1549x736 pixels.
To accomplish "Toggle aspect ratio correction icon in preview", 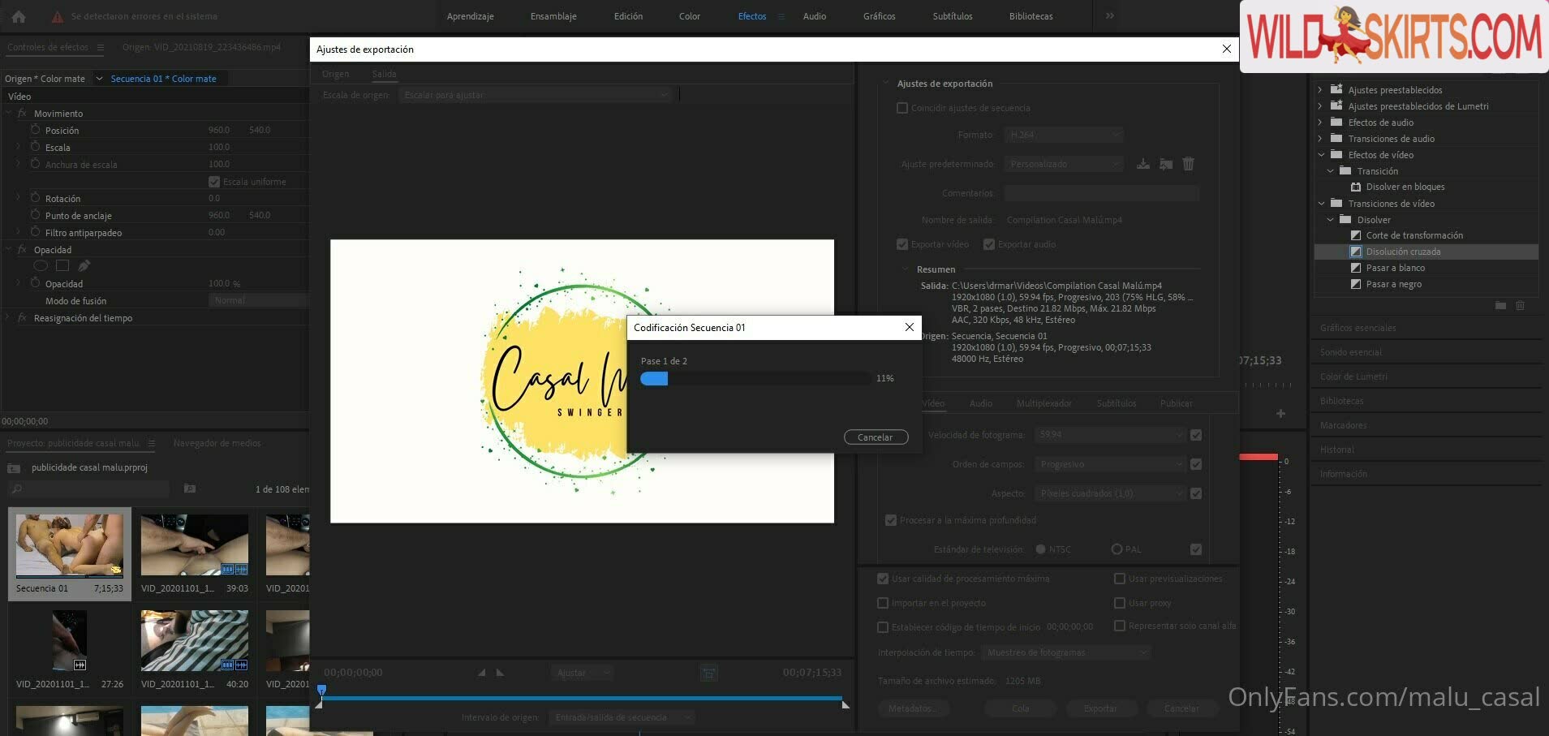I will 708,673.
